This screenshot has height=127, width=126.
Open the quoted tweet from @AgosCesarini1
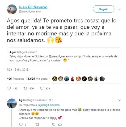click(x=64, y=56)
